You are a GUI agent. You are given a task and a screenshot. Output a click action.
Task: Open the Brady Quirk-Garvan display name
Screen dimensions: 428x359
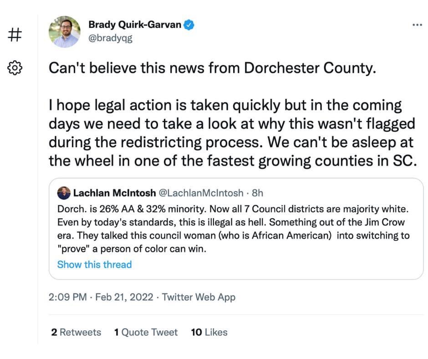click(134, 25)
